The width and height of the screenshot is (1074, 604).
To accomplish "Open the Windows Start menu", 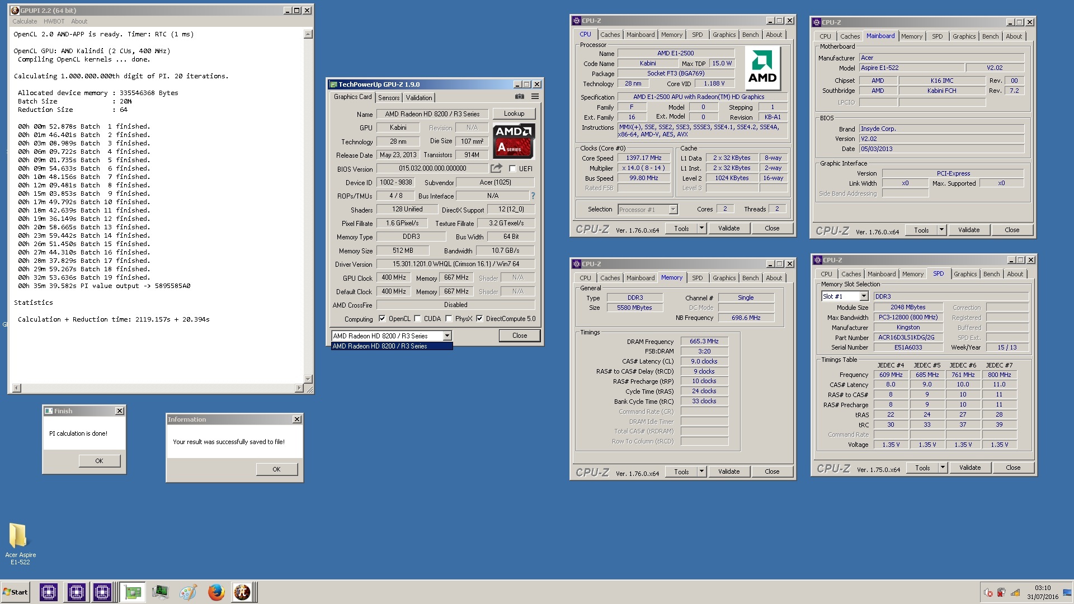I will pyautogui.click(x=16, y=592).
